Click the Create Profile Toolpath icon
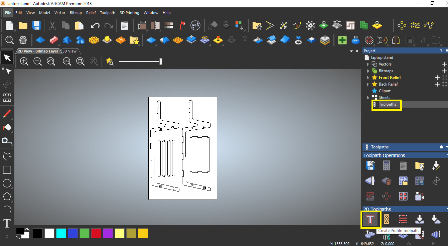This screenshot has width=448, height=246. pyautogui.click(x=370, y=220)
